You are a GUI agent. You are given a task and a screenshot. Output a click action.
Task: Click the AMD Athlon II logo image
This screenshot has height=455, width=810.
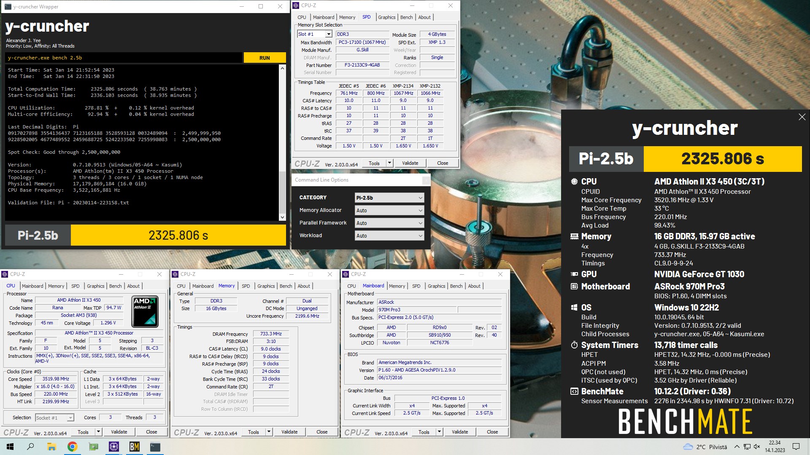coord(145,312)
